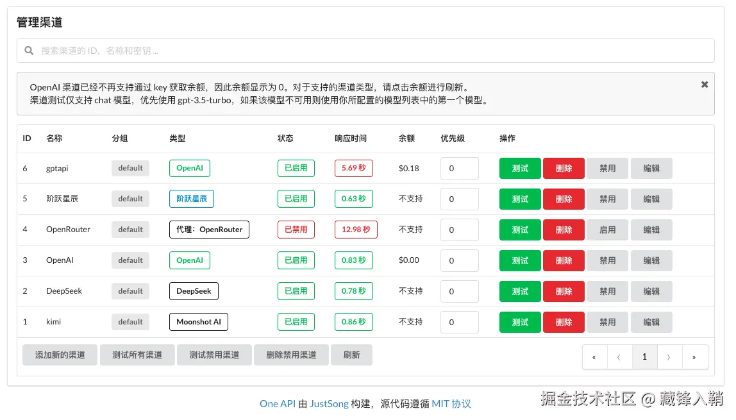Click the search magnifier icon
The width and height of the screenshot is (736, 420).
29,51
